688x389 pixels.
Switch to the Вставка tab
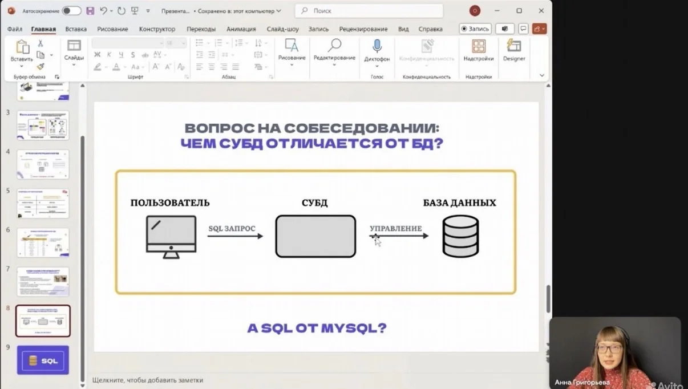(76, 29)
